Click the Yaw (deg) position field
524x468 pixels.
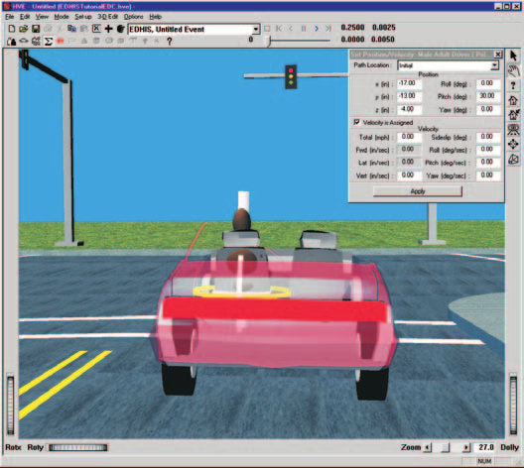(488, 109)
